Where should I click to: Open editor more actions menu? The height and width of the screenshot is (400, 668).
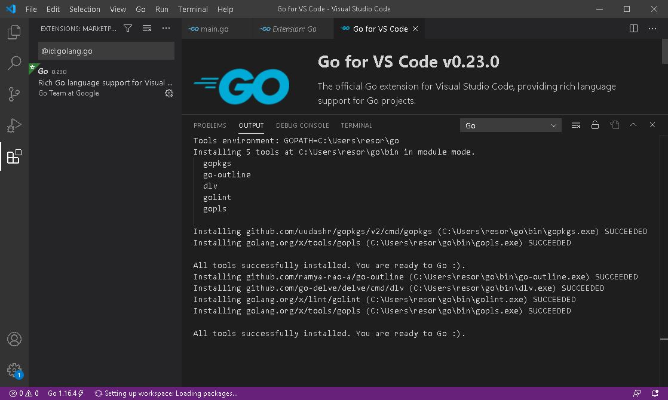tap(652, 29)
